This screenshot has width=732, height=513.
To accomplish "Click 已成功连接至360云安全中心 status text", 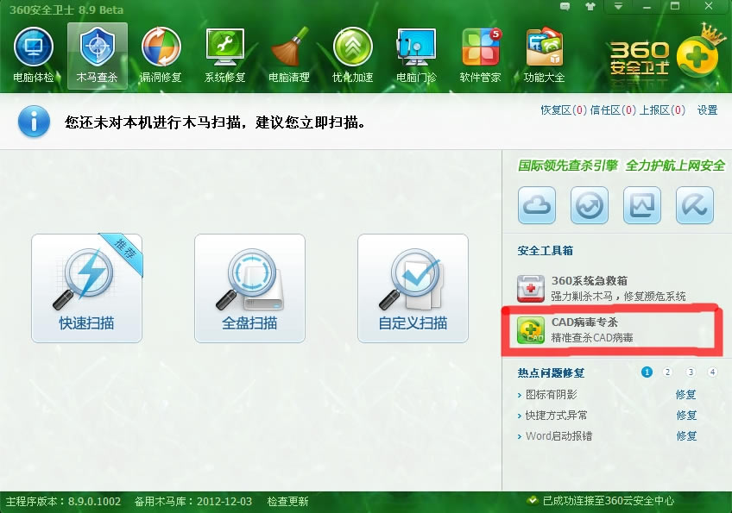I will click(x=609, y=501).
